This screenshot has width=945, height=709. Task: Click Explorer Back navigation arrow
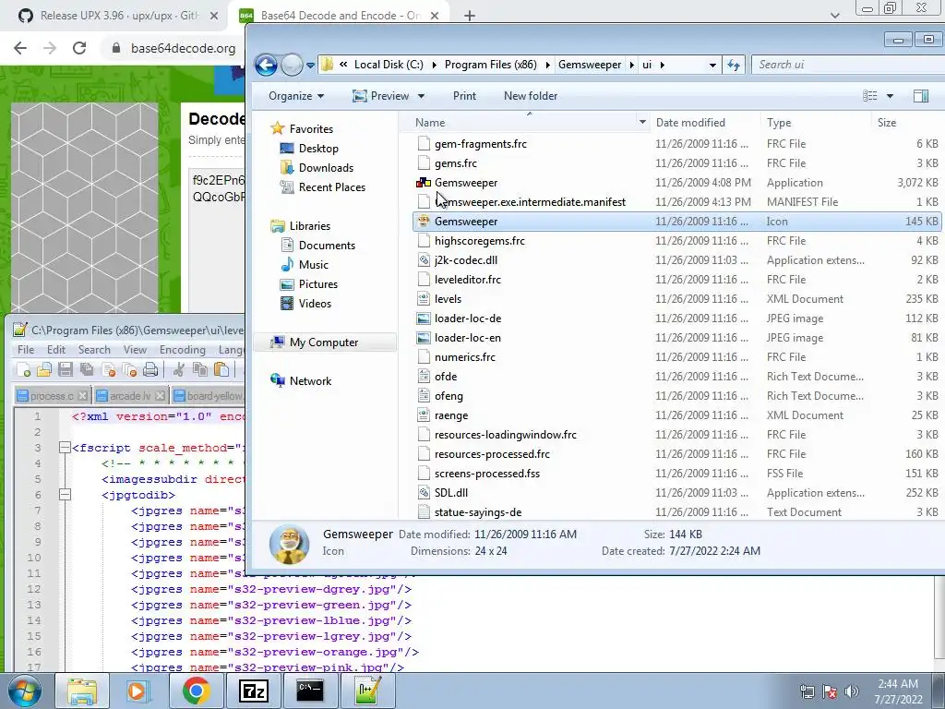[266, 65]
